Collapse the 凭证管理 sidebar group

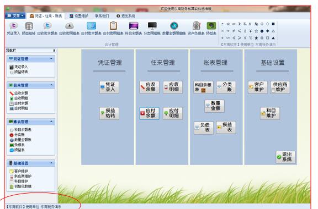click(51, 59)
